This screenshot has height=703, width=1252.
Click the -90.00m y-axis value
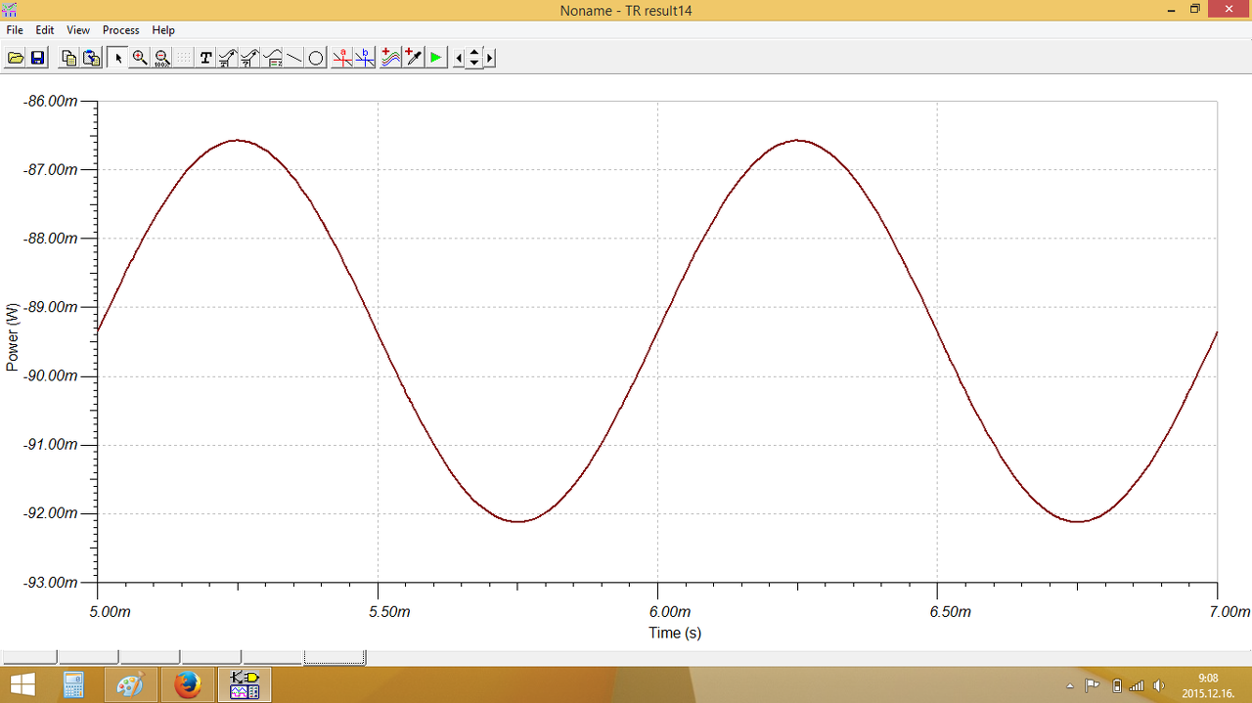click(x=50, y=375)
